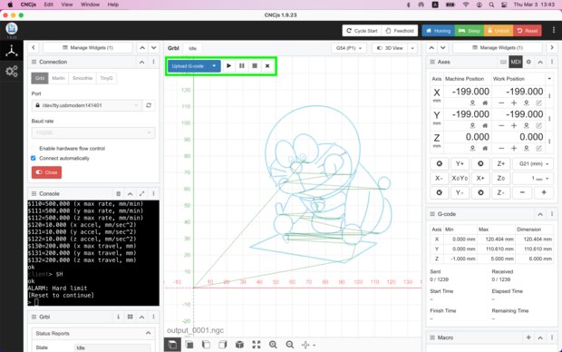Collapse the Axes widget
The width and height of the screenshot is (562, 352).
(540, 62)
